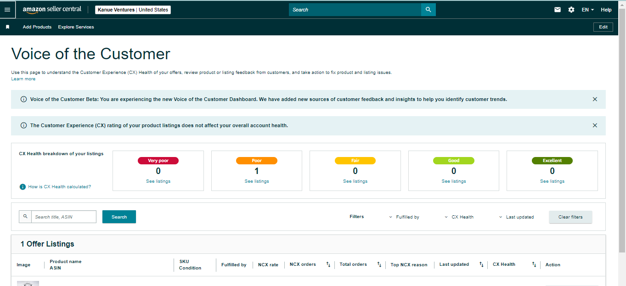Image resolution: width=626 pixels, height=286 pixels.
Task: Open the settings gear icon
Action: point(571,10)
